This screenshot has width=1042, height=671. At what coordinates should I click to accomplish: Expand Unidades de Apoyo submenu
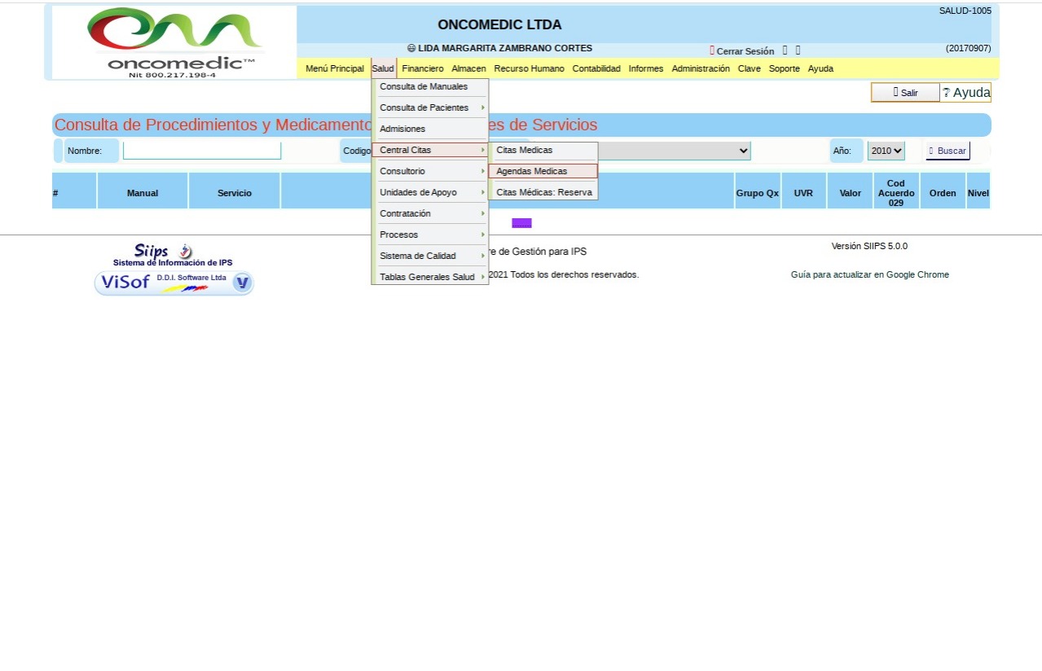(x=429, y=192)
